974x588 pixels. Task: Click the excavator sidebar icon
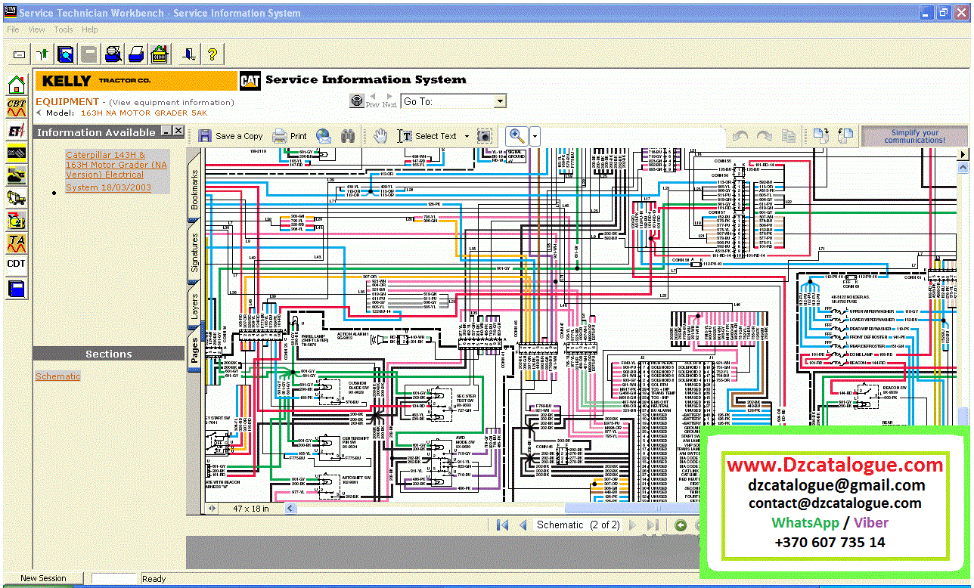tap(17, 198)
